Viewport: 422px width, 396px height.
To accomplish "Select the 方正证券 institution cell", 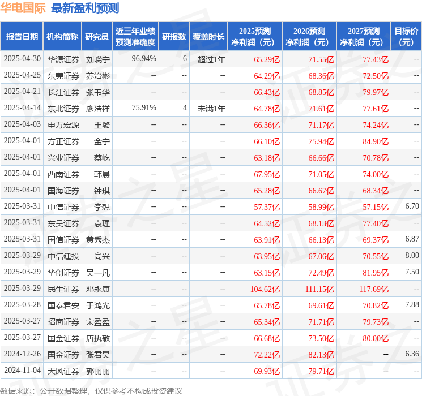I will (63, 141).
